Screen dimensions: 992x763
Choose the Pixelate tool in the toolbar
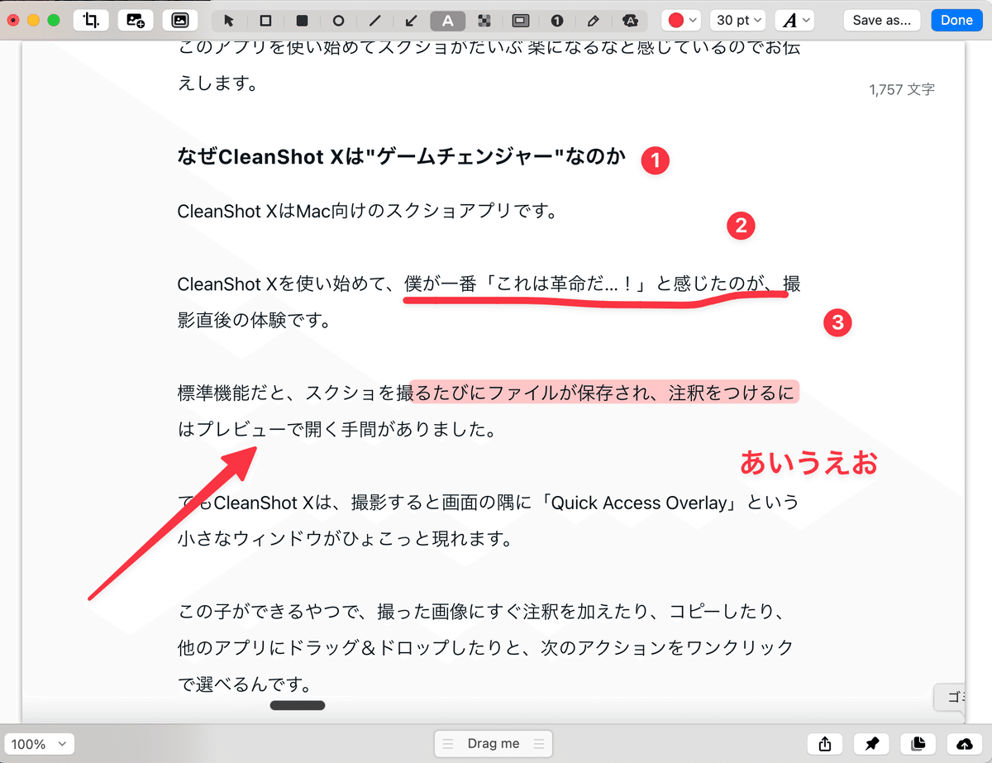click(x=484, y=19)
